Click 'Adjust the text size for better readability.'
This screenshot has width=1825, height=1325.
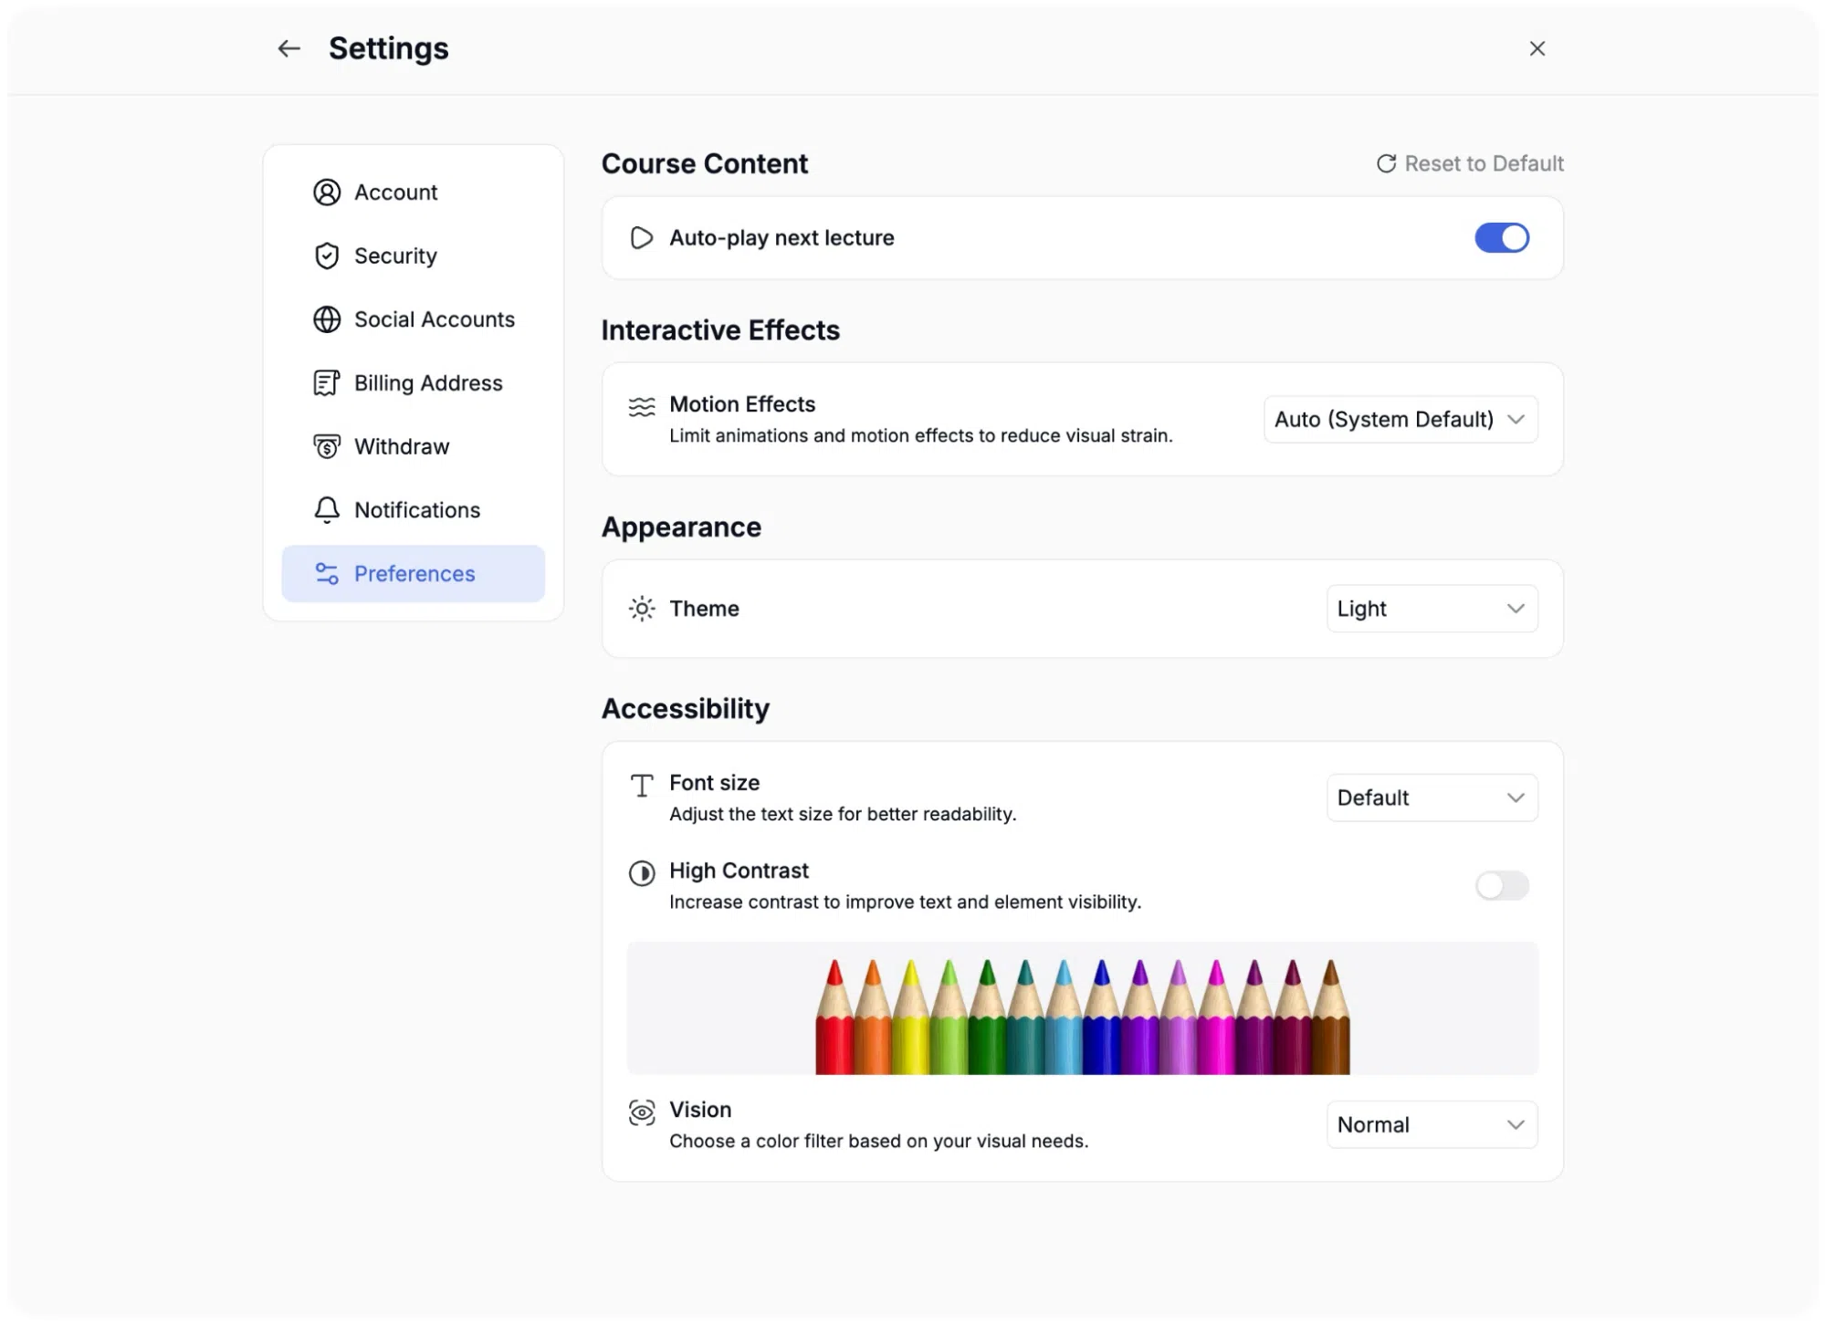tap(843, 814)
